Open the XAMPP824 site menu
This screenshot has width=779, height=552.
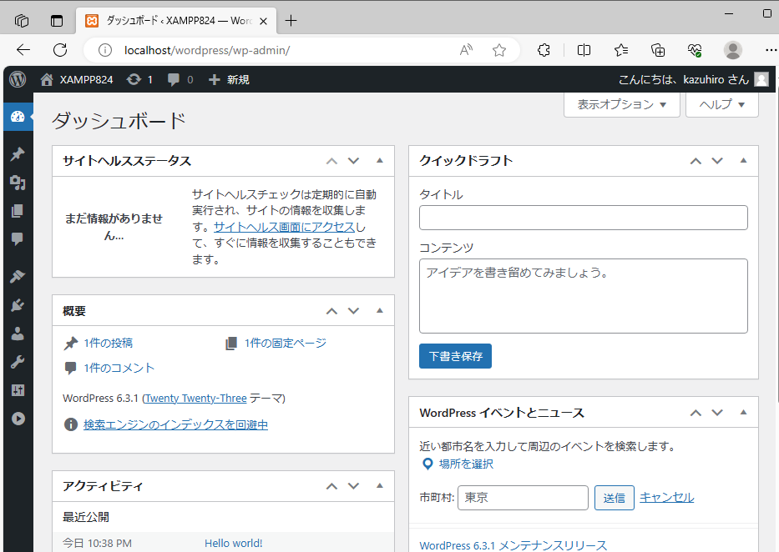tap(76, 79)
